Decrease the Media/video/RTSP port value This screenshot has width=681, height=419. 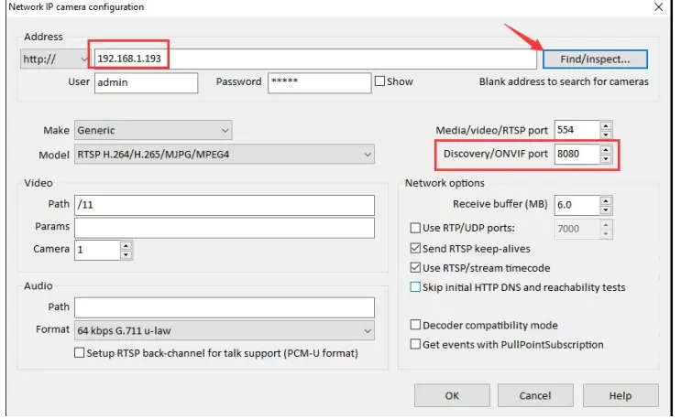tap(606, 134)
